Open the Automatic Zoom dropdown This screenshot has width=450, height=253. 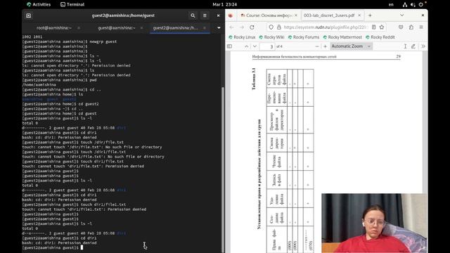point(352,46)
